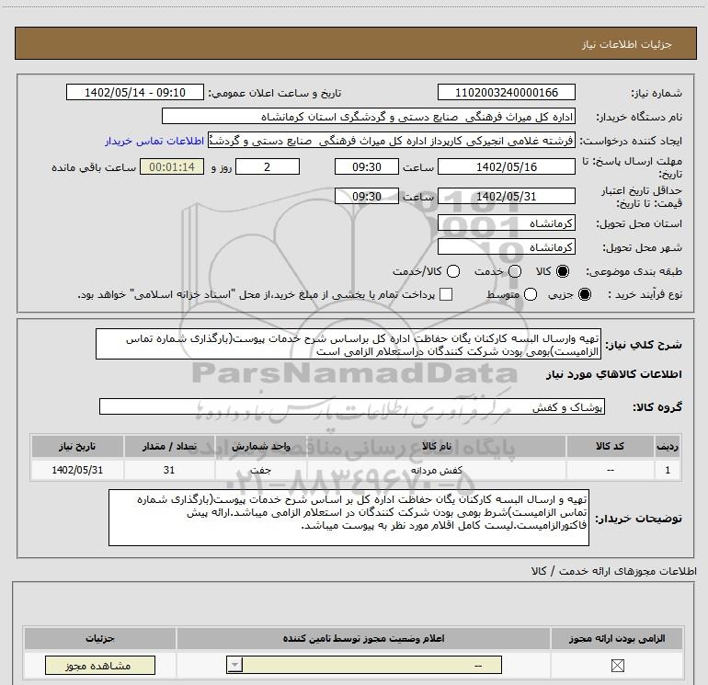708x685 pixels.
Task: Select the جزیی purchase type radio
Action: (584, 294)
